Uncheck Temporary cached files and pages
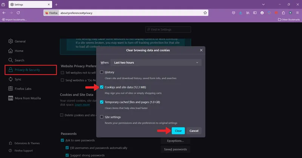This screenshot has width=302, height=158. pyautogui.click(x=102, y=102)
